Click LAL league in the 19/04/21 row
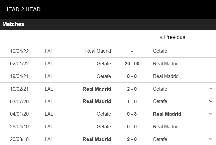216x145 pixels. (49, 76)
